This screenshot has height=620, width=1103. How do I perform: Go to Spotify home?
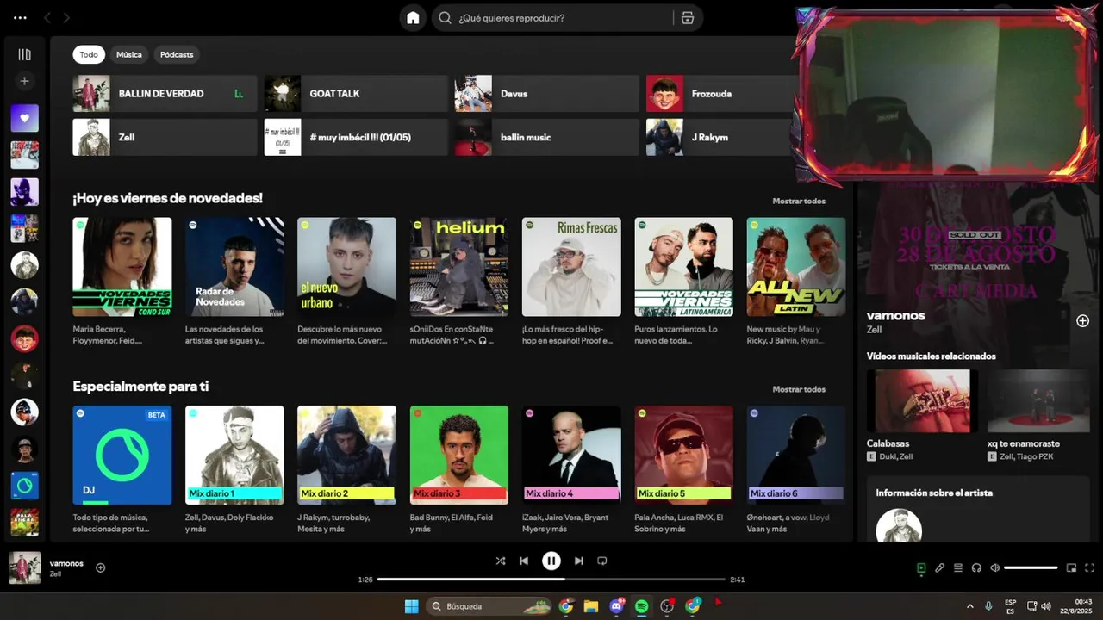[x=413, y=18]
